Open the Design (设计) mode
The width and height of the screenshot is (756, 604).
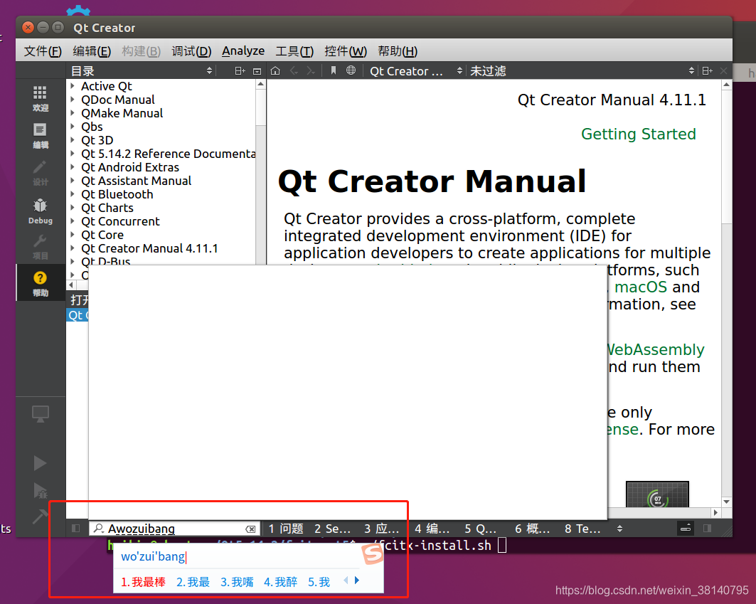pyautogui.click(x=40, y=173)
